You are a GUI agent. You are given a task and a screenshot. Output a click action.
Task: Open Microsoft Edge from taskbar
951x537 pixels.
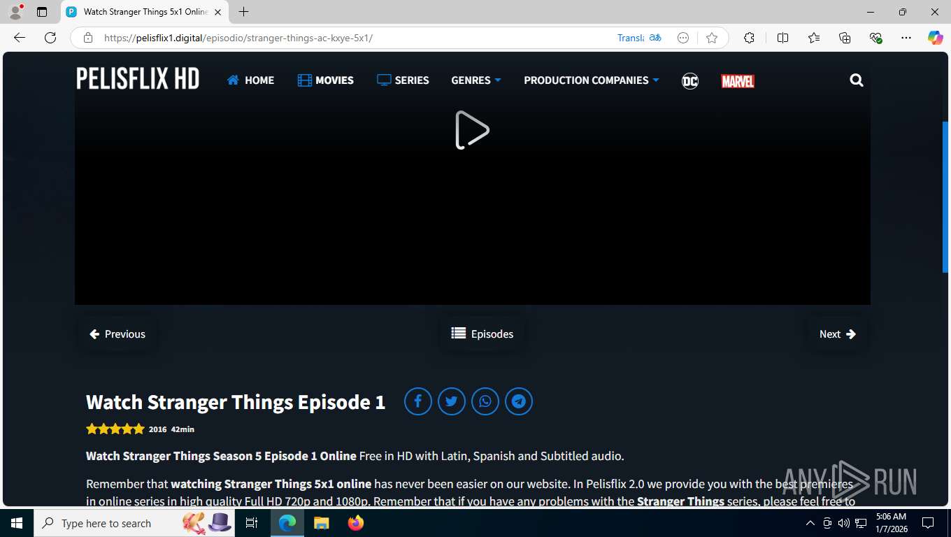[287, 523]
